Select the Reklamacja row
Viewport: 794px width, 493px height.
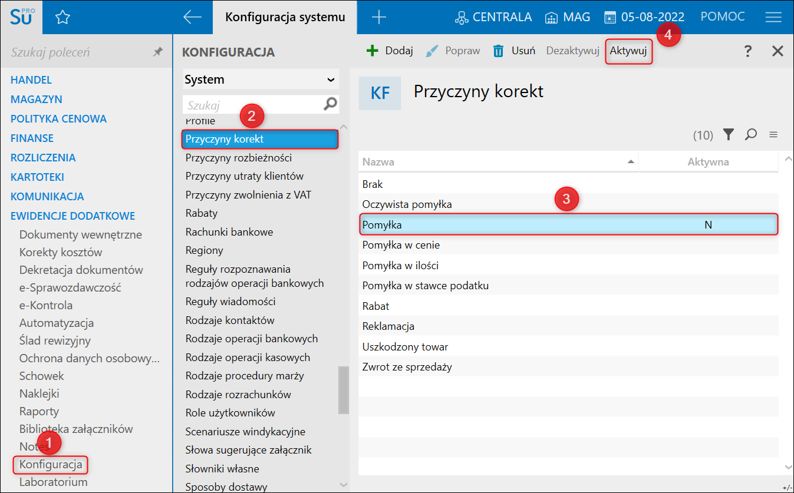point(569,326)
